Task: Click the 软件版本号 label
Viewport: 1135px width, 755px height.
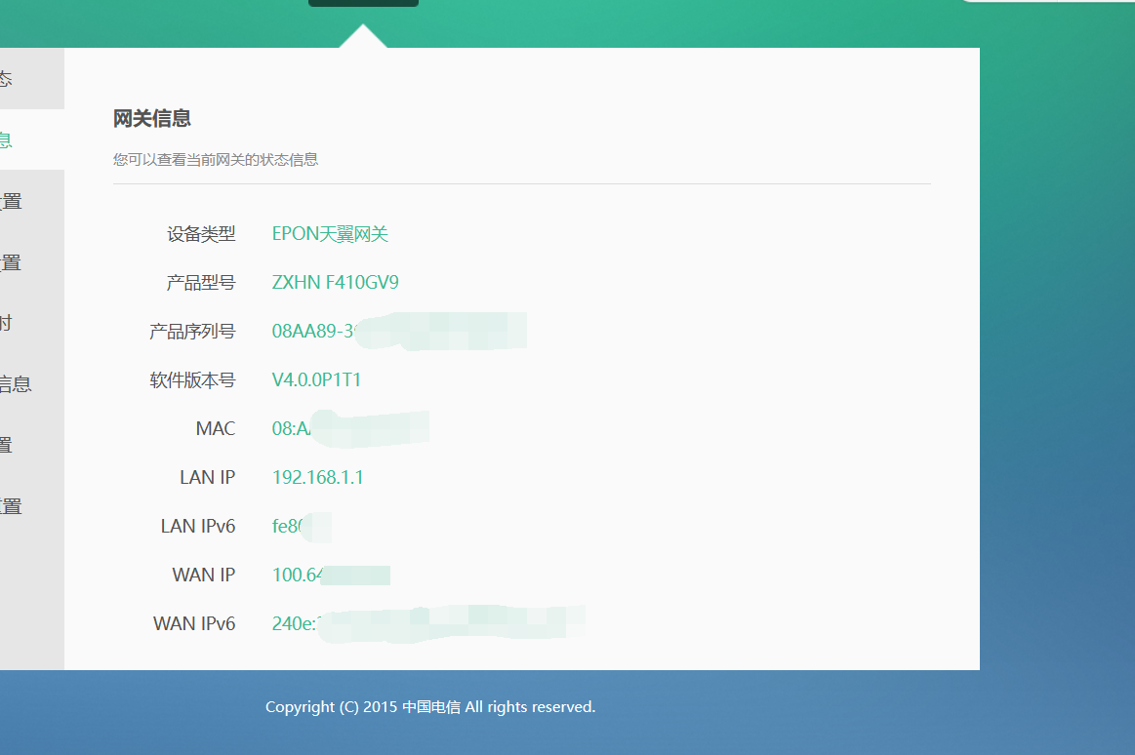Action: coord(192,380)
